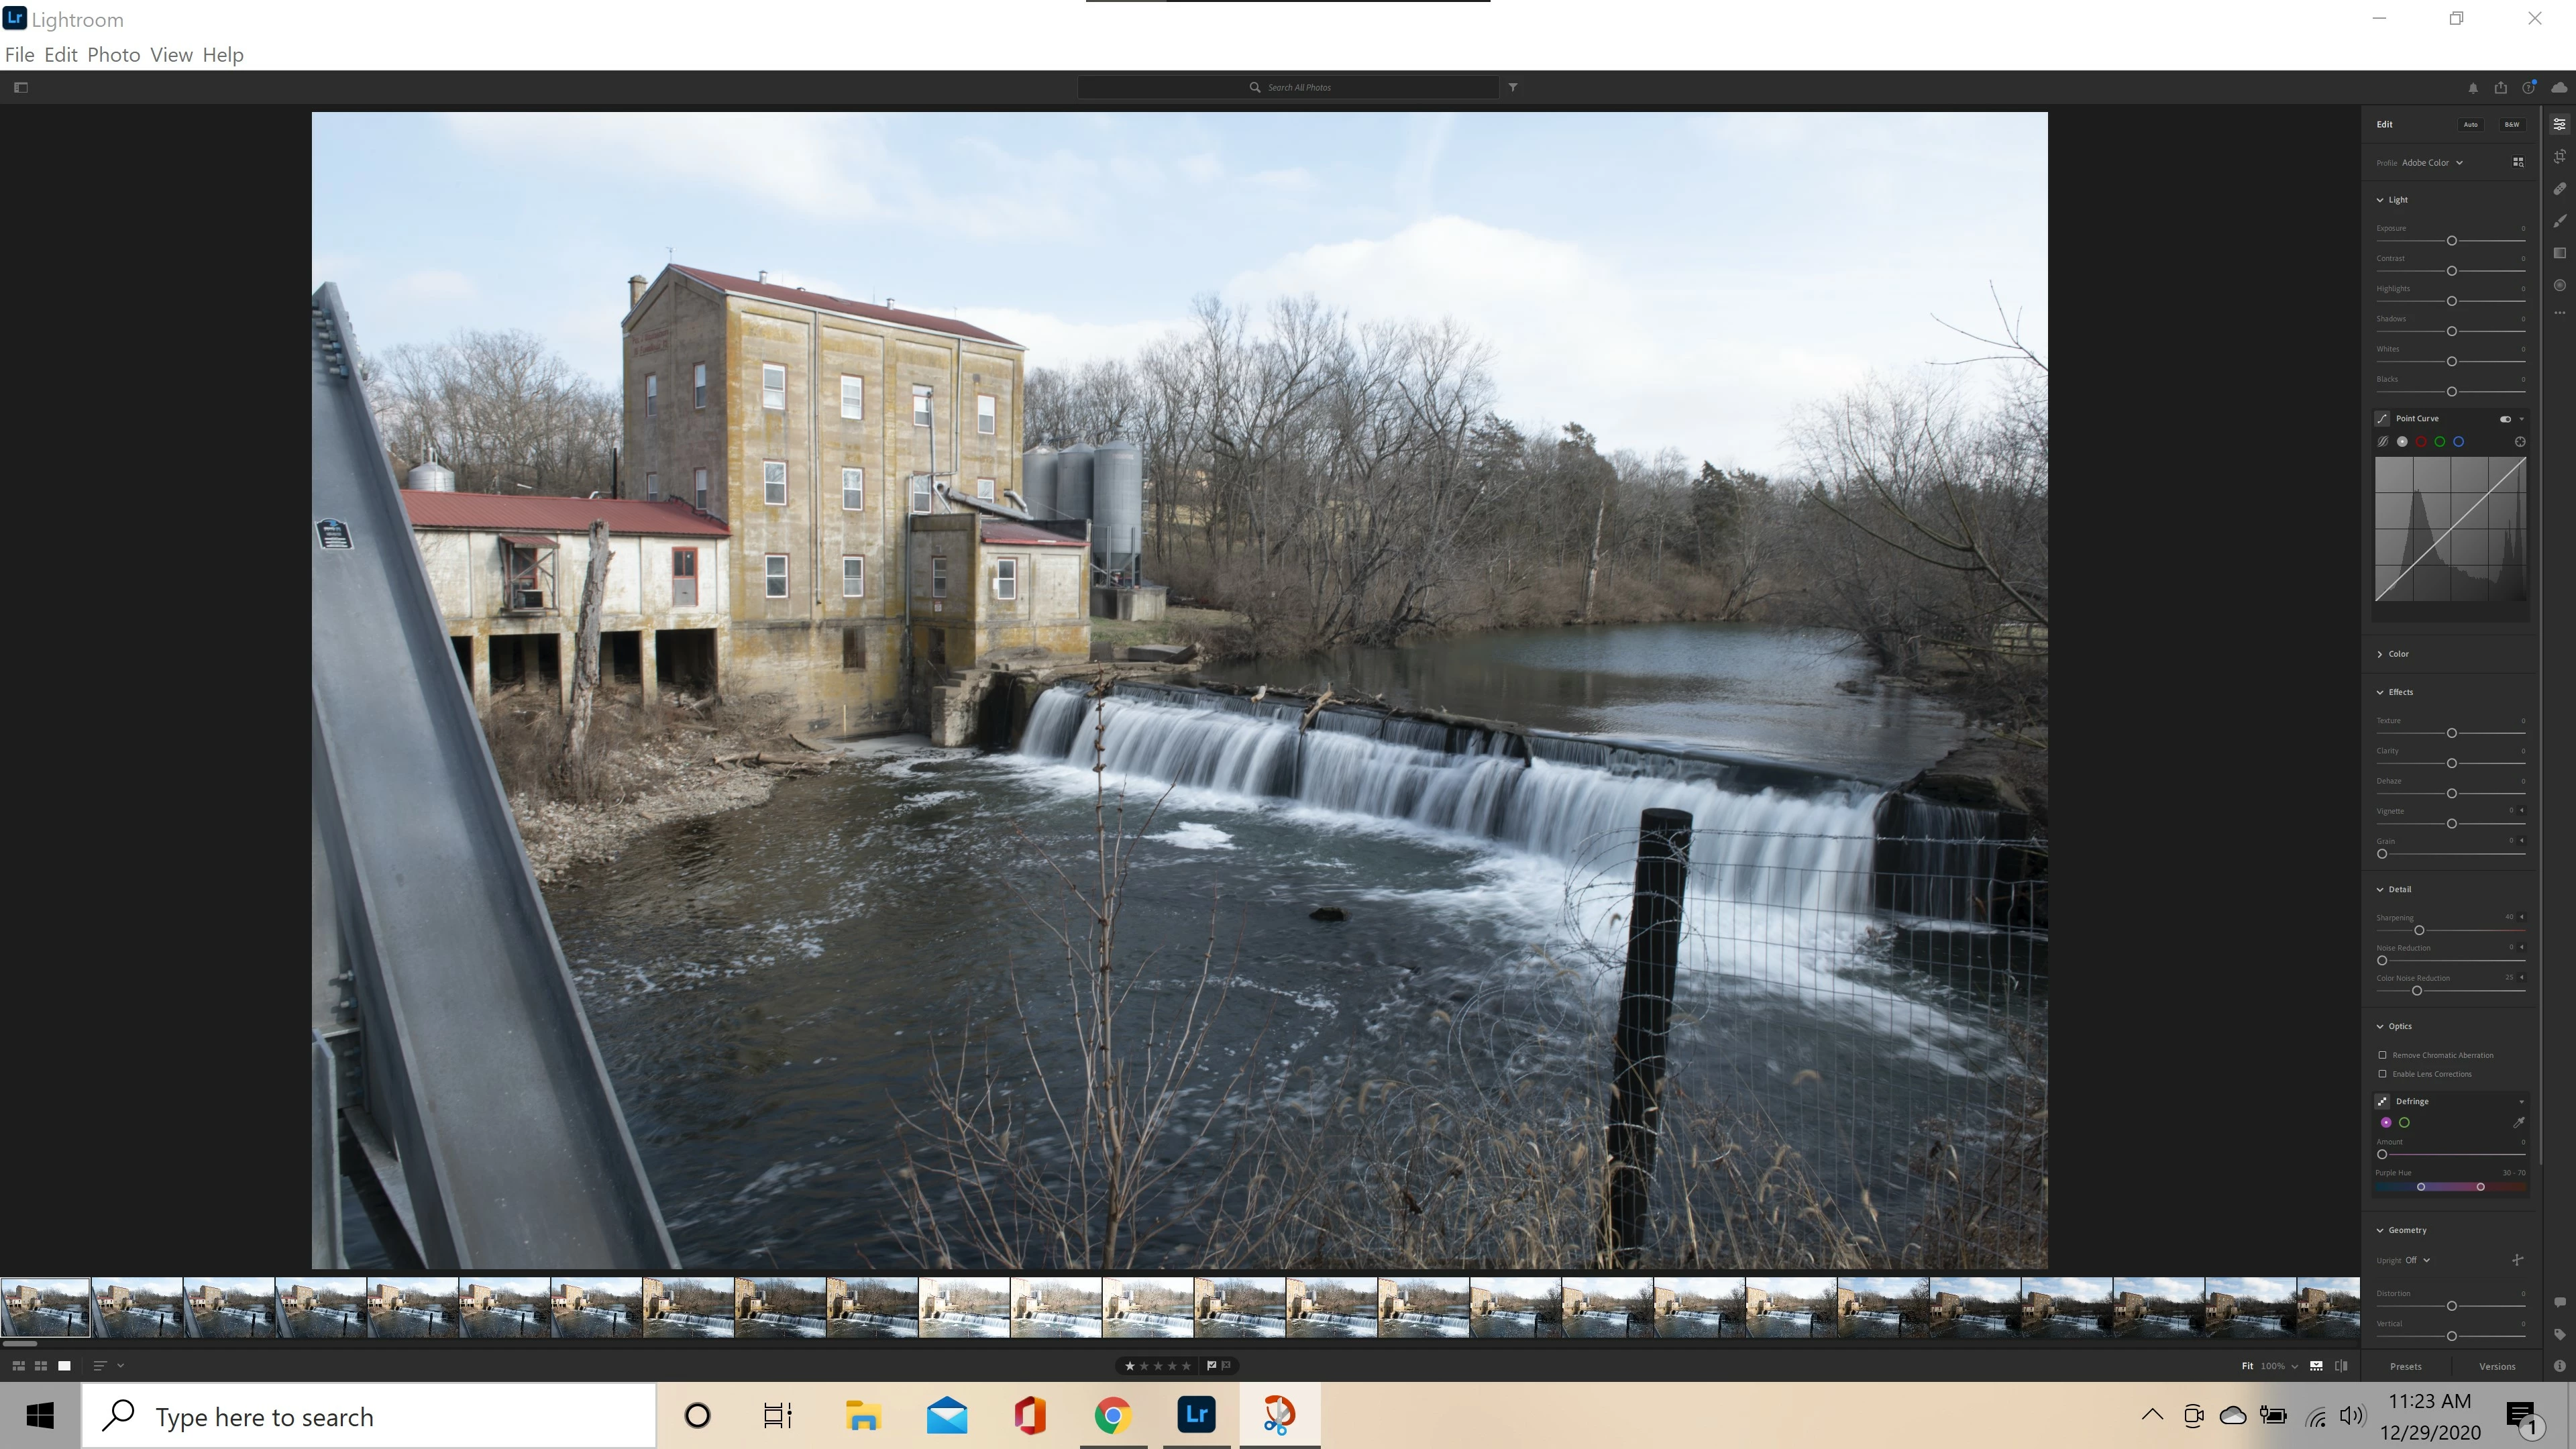
Task: Click the Auto button
Action: (x=2470, y=125)
